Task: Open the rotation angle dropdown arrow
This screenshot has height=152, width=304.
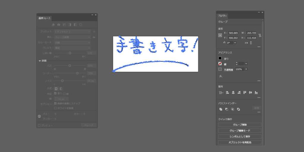Action: coord(235,43)
